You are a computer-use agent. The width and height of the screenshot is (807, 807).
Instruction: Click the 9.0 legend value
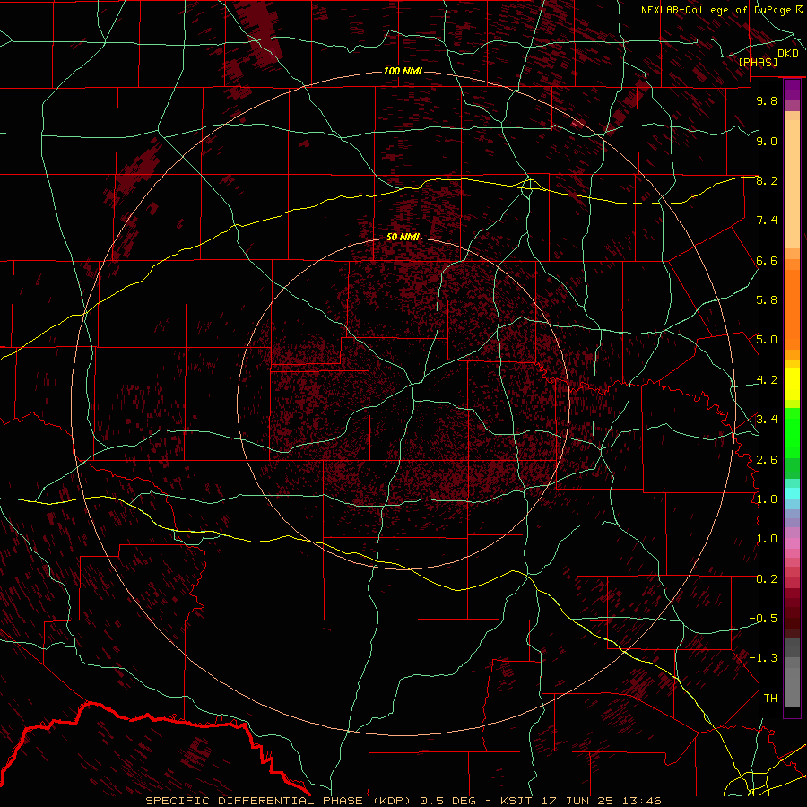click(x=767, y=141)
